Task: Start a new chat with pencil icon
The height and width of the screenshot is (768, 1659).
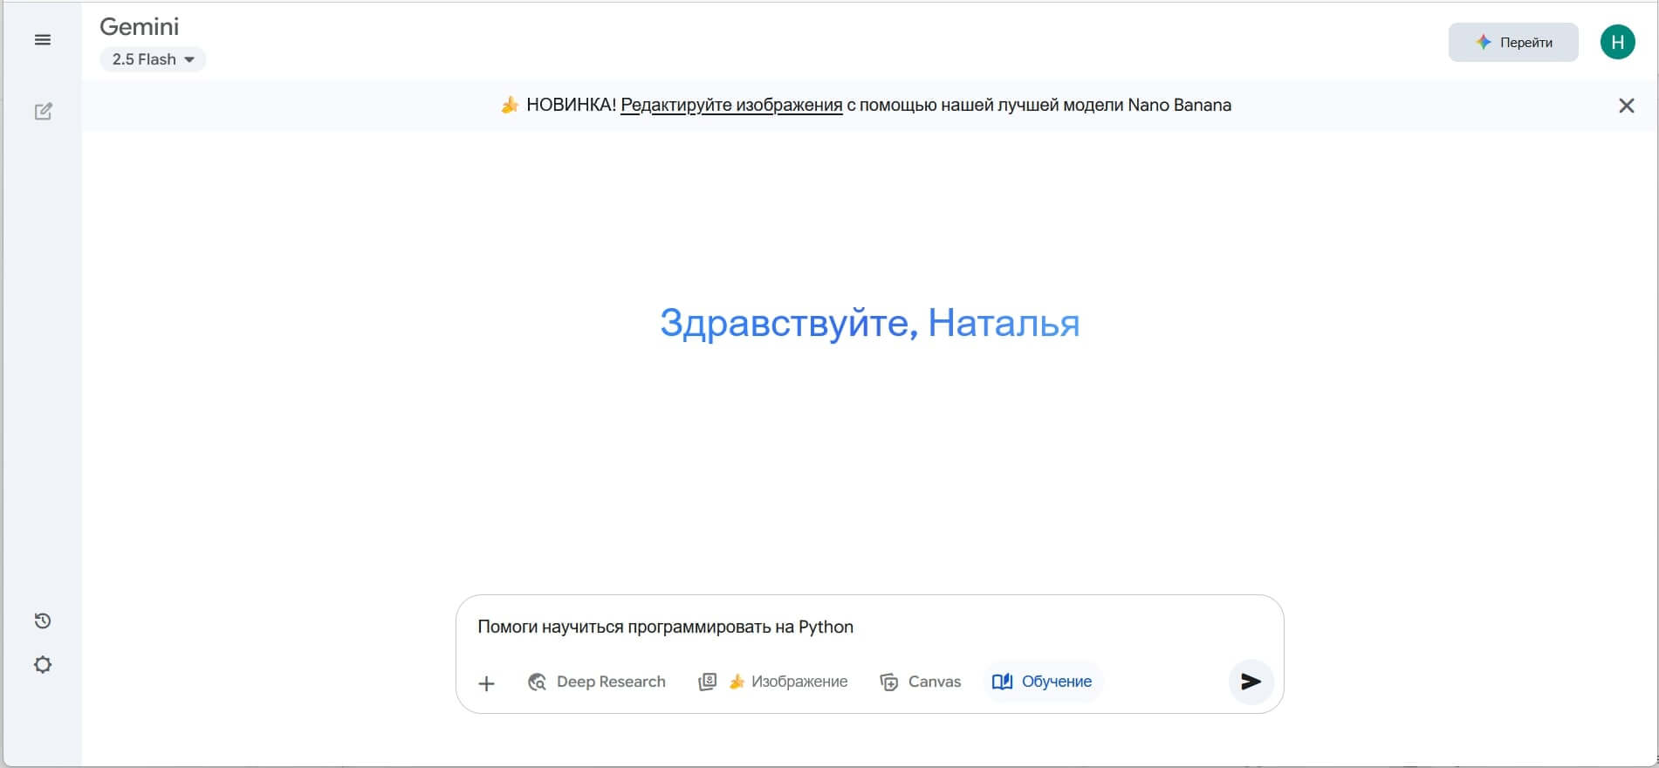Action: [43, 112]
